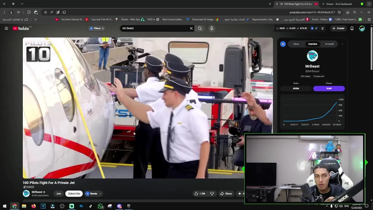373x210 pixels.
Task: Open browser downloads icon
Action: [x=11, y=12]
